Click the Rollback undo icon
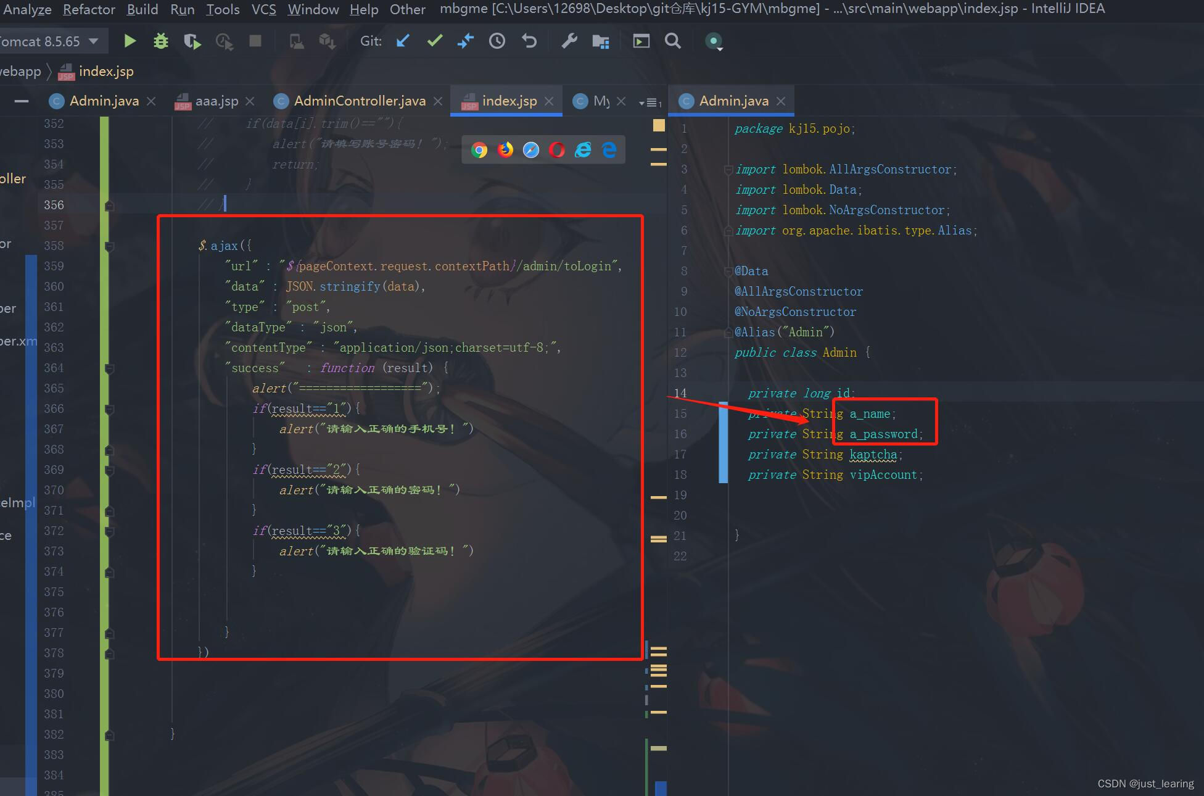The height and width of the screenshot is (796, 1204). coord(529,41)
